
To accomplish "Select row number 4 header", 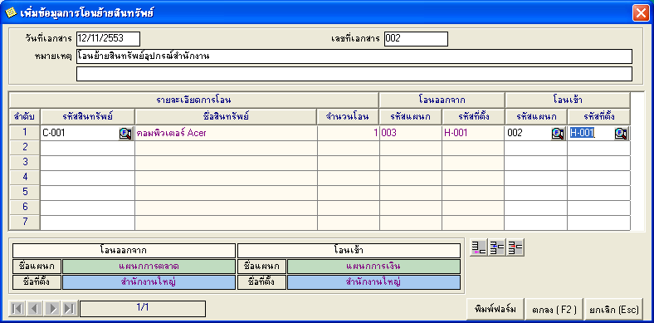I will tap(25, 178).
